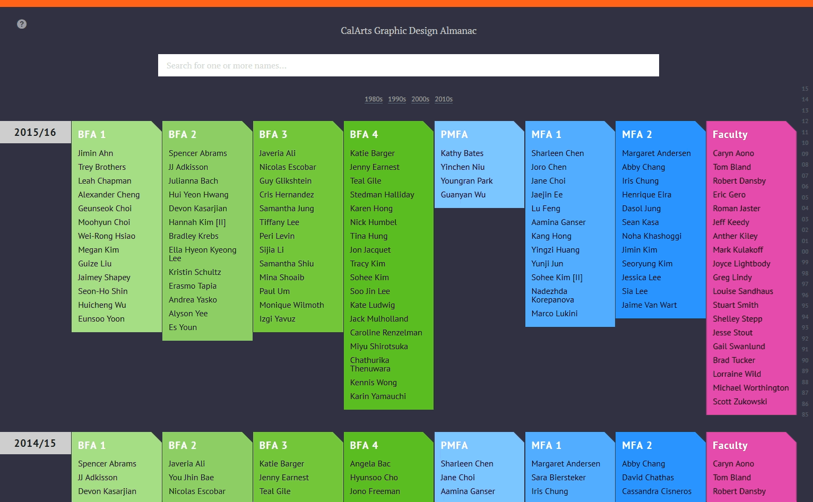Select the name Chathurika Thenuwara
Screen dimensions: 813x502
(370, 365)
